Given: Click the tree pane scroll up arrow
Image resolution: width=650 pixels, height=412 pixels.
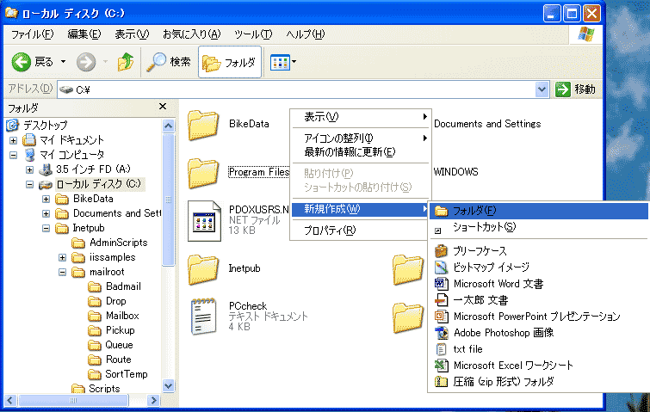Looking at the screenshot, I should point(168,126).
